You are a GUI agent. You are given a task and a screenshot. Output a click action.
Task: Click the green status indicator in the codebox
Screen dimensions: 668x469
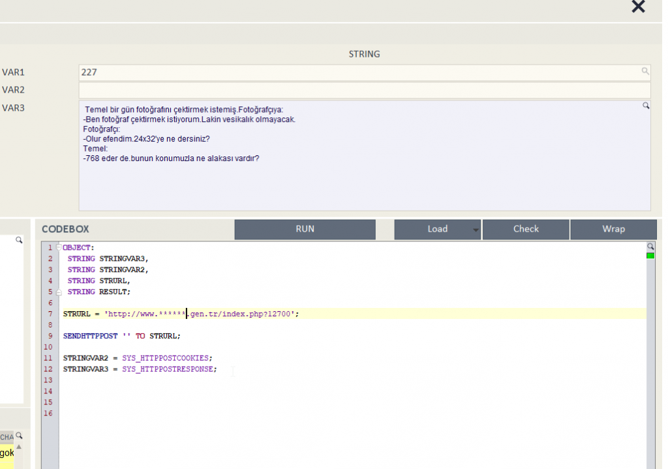tap(650, 256)
